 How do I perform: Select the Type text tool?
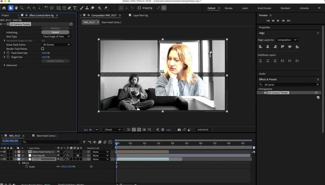click(75, 8)
